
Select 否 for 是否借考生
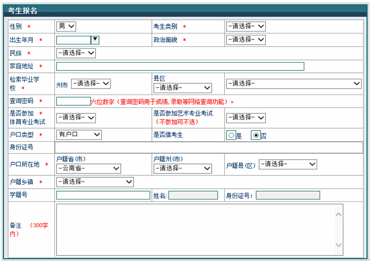click(x=256, y=135)
